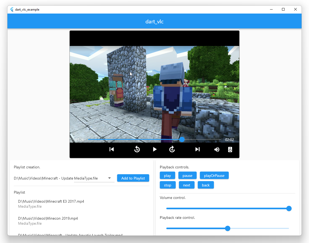Adjust the Volume control slider
The image size is (309, 243).
pos(228,208)
